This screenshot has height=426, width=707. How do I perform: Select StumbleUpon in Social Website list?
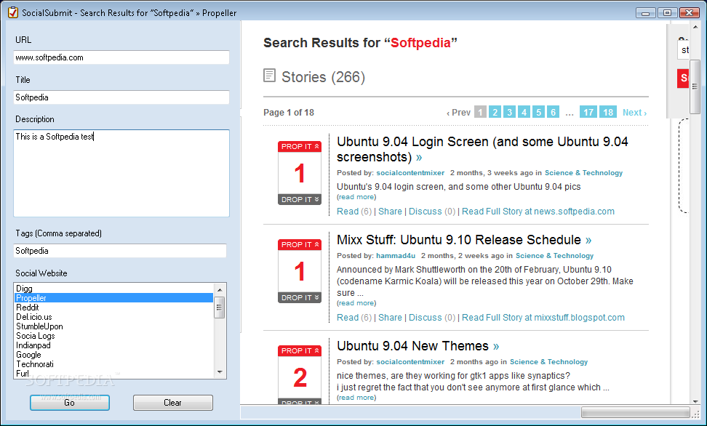pyautogui.click(x=113, y=326)
